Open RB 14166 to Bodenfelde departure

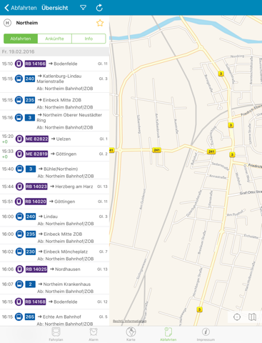tap(54, 64)
